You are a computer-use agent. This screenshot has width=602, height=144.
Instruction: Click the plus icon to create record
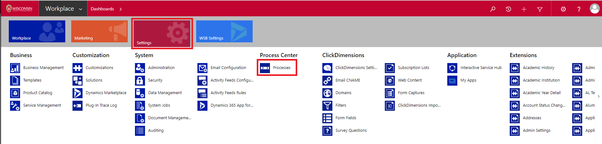(524, 9)
